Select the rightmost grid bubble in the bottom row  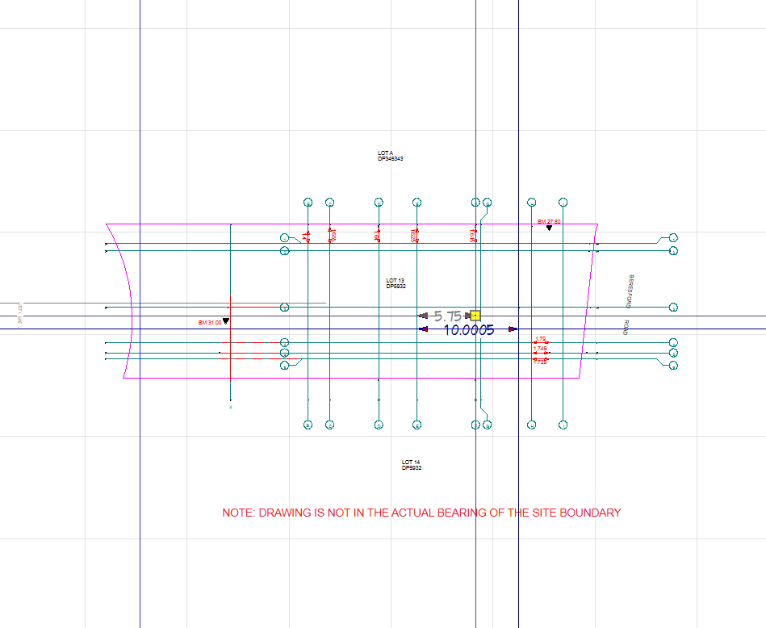pos(563,425)
